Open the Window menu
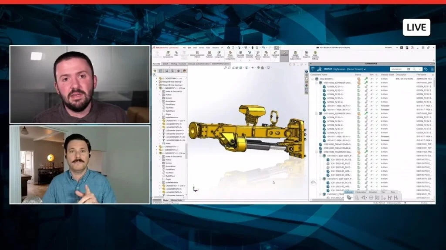This screenshot has height=250, width=446. pos(216,48)
